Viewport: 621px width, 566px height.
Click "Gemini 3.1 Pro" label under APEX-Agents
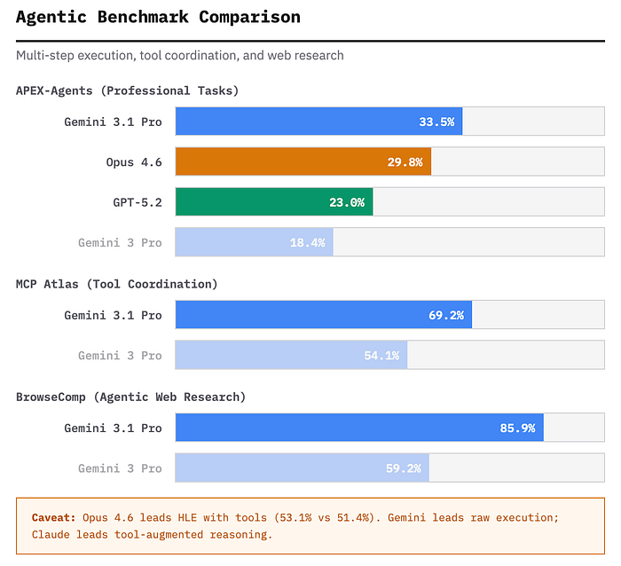[113, 122]
